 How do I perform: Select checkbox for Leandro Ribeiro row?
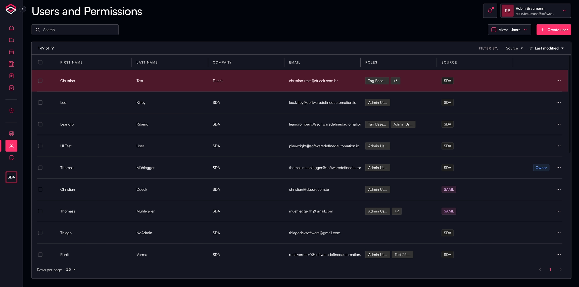pos(40,124)
